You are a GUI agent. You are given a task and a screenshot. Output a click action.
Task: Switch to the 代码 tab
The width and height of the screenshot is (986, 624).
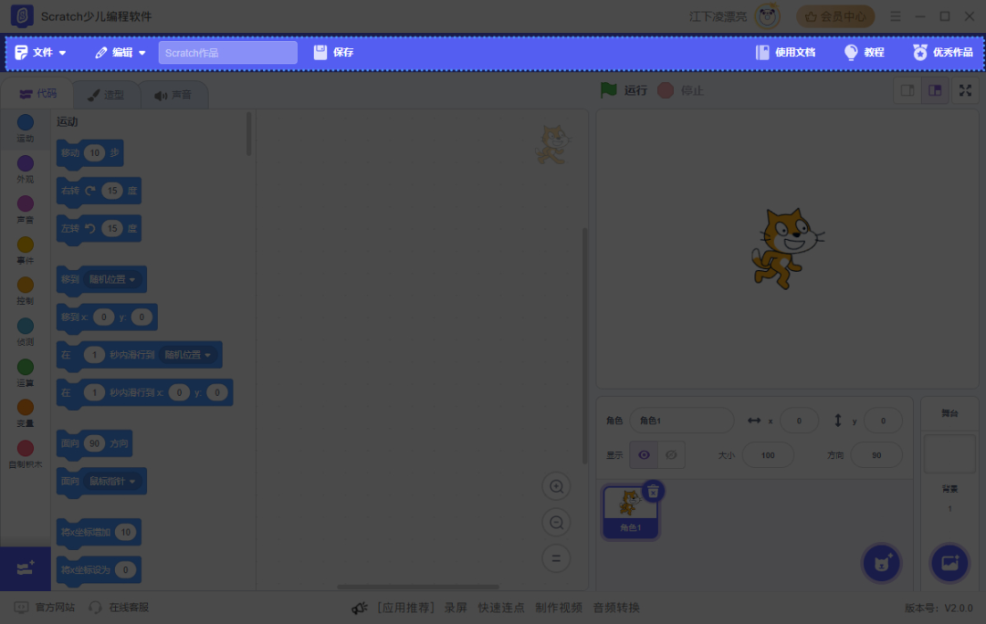pos(37,94)
